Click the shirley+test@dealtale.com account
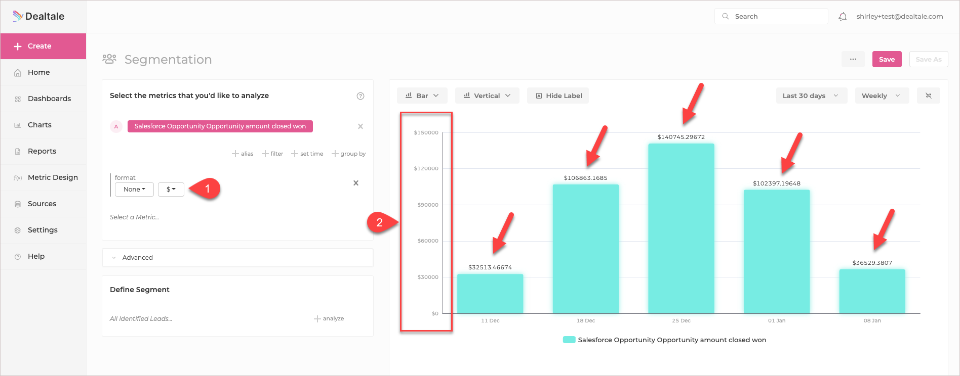Image resolution: width=960 pixels, height=376 pixels. pos(900,16)
